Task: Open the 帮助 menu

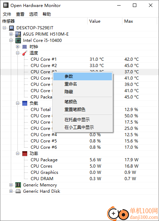Action: pyautogui.click(x=47, y=14)
